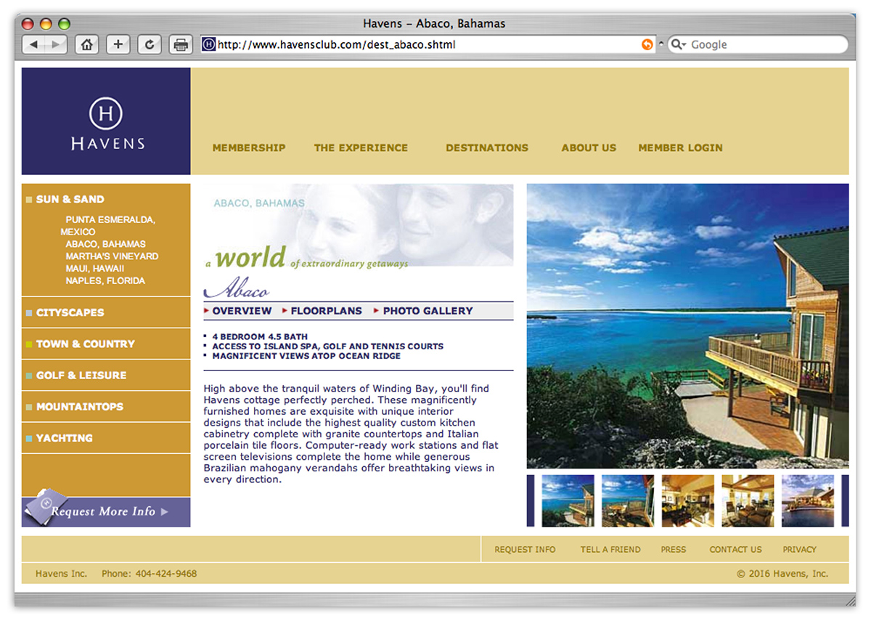Click the Tell a Friend footer link
Screen dimensions: 871x637
[x=610, y=550]
